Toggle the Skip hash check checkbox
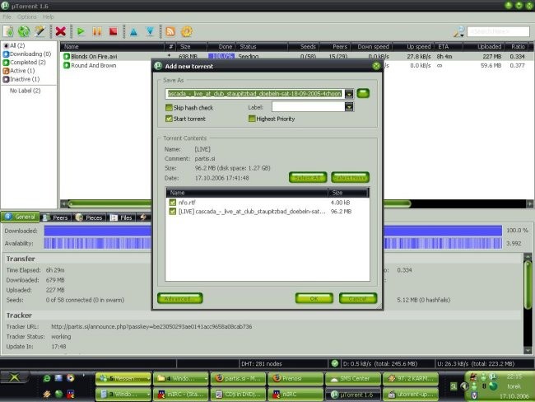The width and height of the screenshot is (535, 402). [x=169, y=108]
